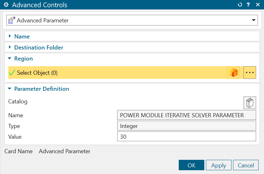Collapse the Parameter Definition section
This screenshot has width=264, height=174.
tap(41, 89)
